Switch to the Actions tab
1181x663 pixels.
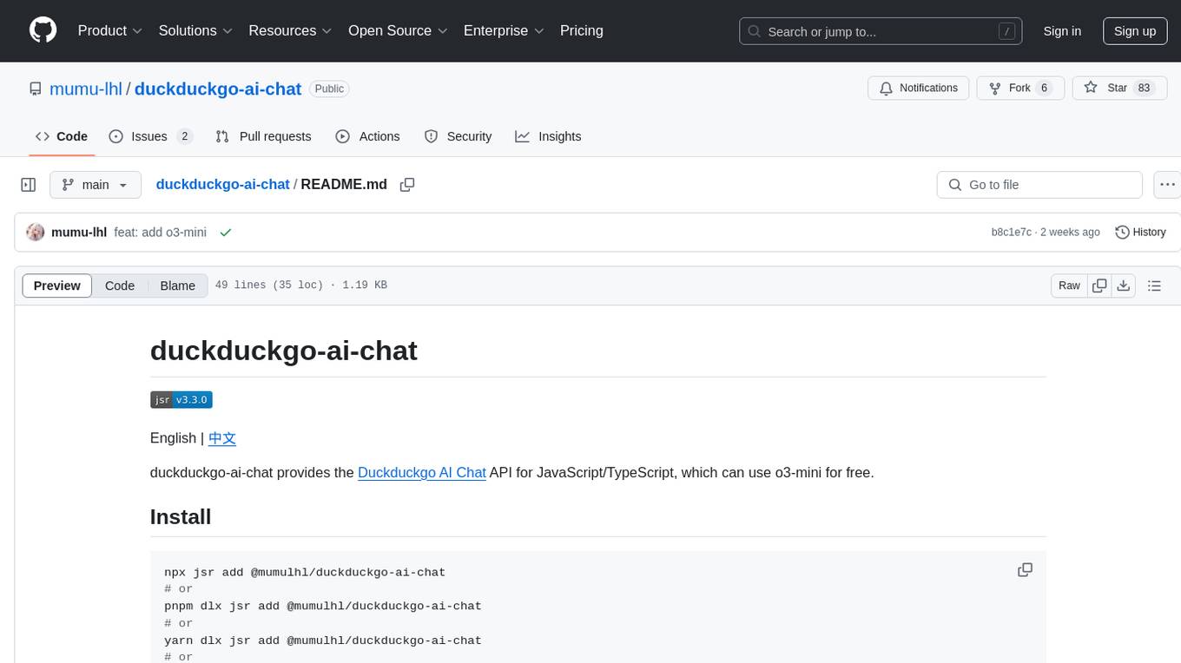coord(367,136)
